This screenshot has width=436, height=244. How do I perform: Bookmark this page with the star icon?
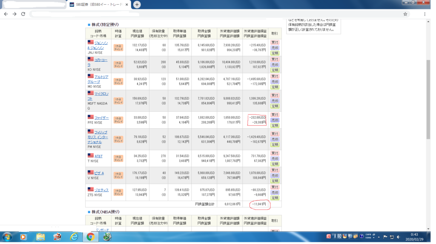tap(405, 14)
